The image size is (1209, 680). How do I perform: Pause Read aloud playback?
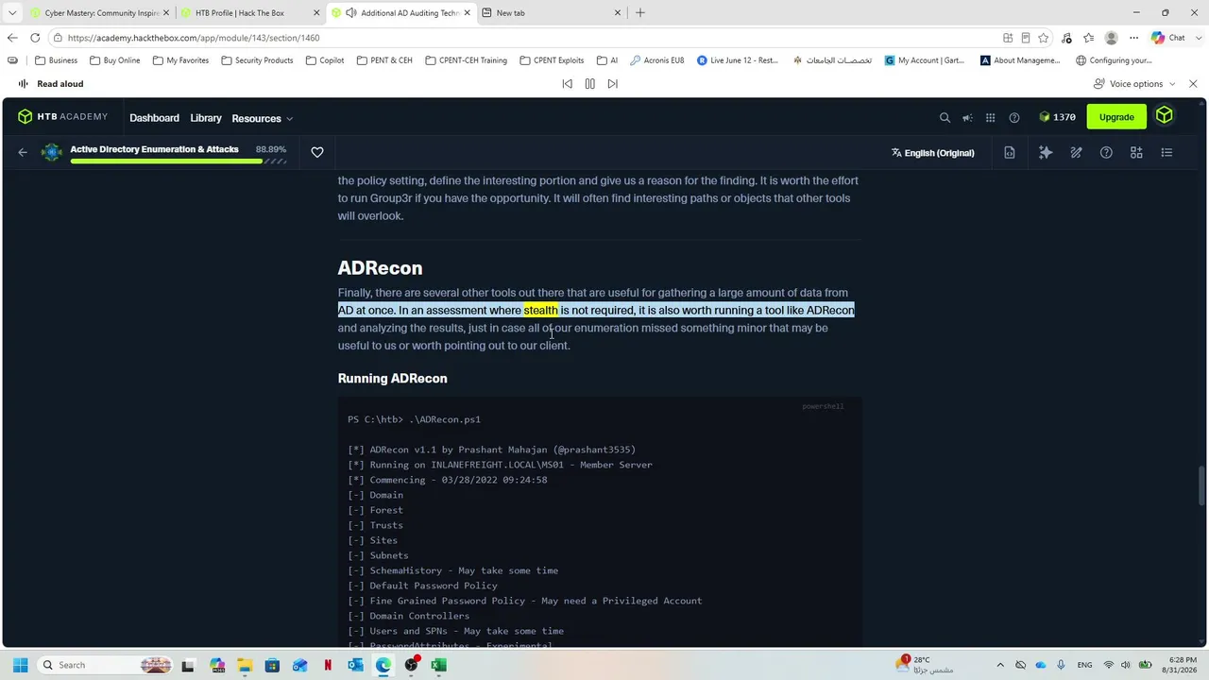point(589,84)
